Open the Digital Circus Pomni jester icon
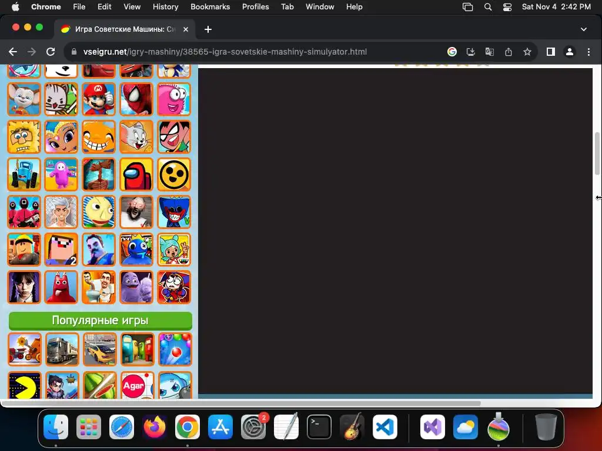Viewport: 602px width, 451px height. 174,287
